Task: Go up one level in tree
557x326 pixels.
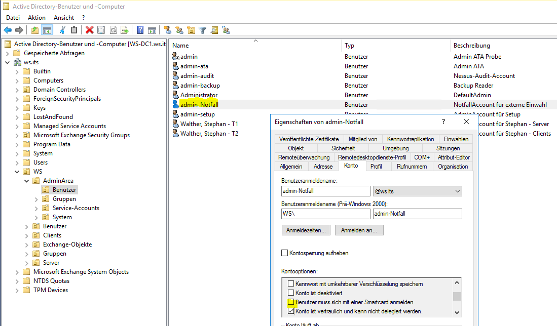Action: point(35,30)
